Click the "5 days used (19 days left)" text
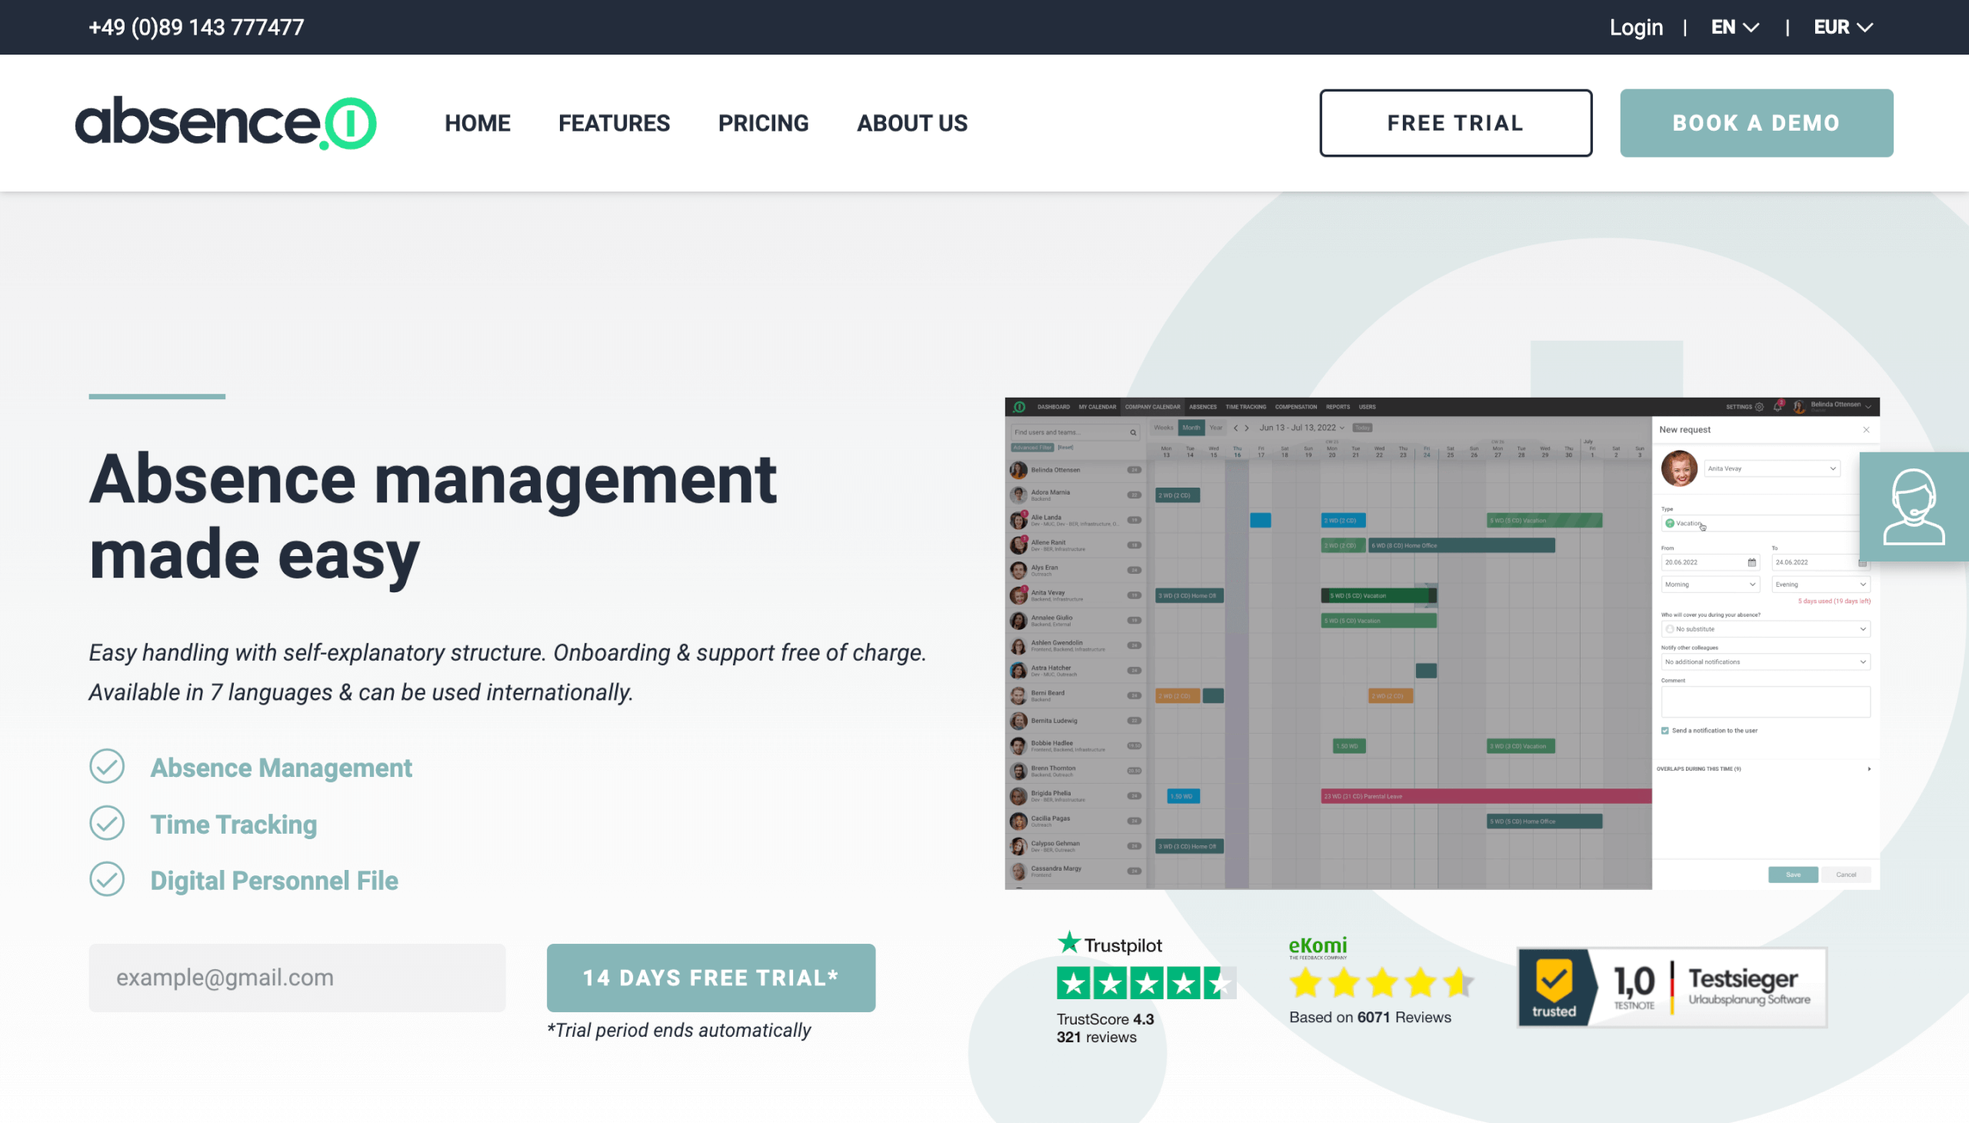This screenshot has height=1123, width=1969. (x=1834, y=601)
